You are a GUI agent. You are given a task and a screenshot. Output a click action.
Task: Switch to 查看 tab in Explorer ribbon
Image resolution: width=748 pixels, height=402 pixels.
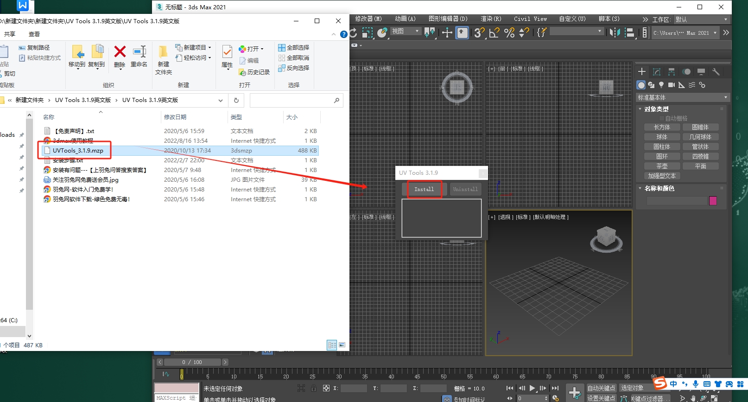point(34,34)
